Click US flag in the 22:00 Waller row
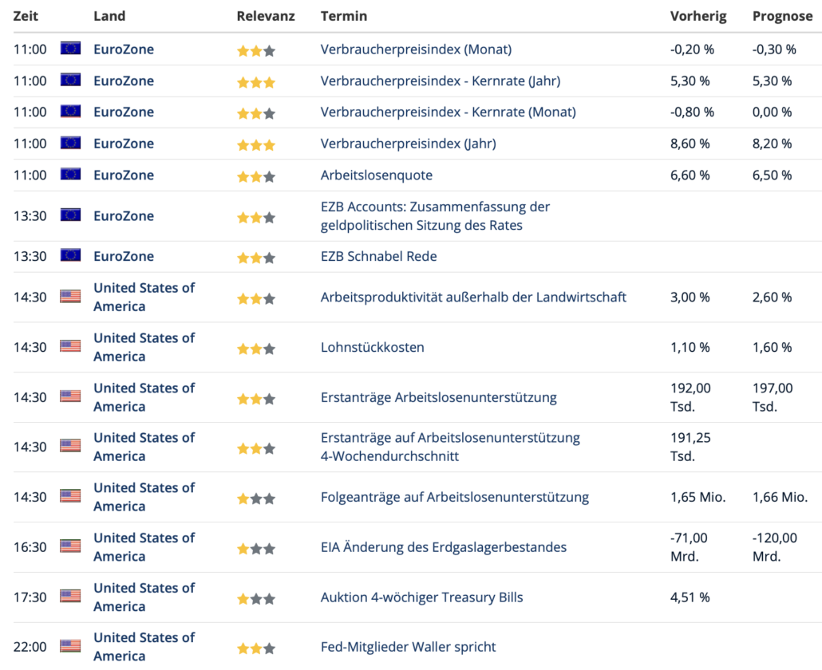The height and width of the screenshot is (670, 822). [70, 646]
